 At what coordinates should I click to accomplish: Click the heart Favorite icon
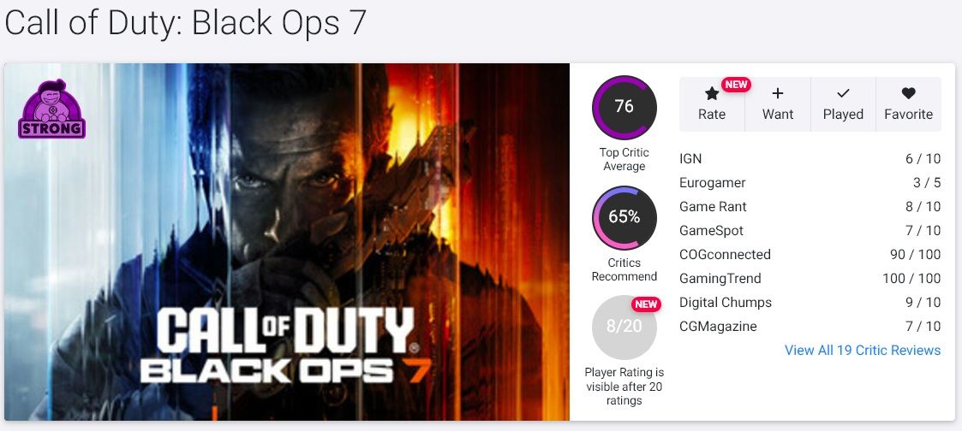pyautogui.click(x=909, y=94)
